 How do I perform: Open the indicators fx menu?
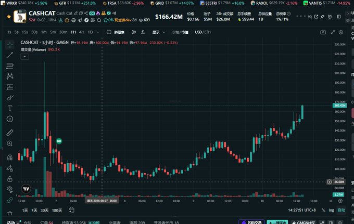pyautogui.click(x=143, y=32)
